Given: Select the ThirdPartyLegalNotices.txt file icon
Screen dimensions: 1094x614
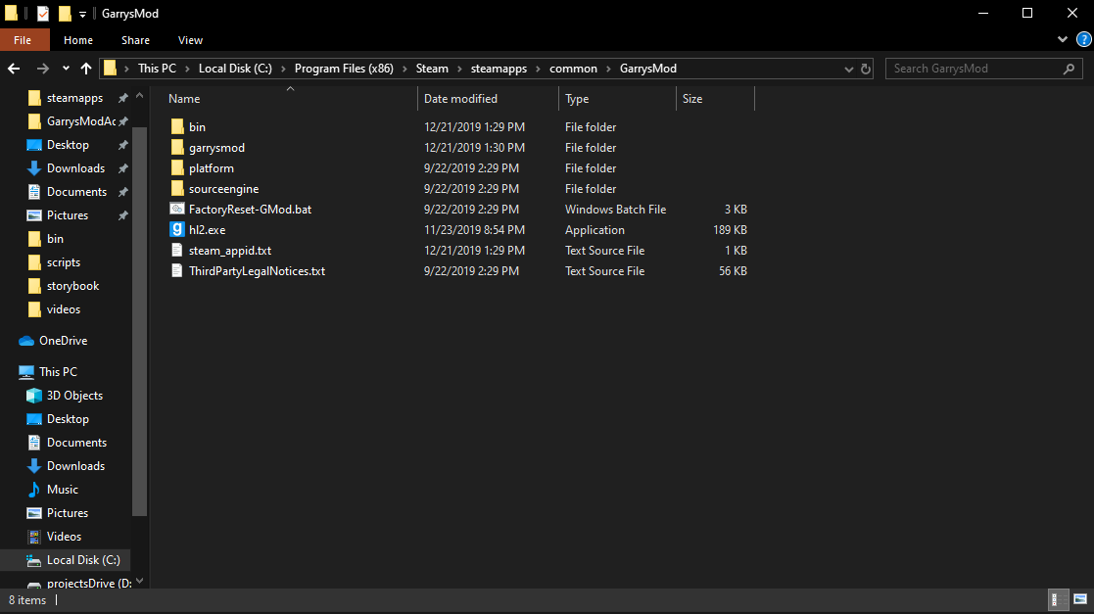Looking at the screenshot, I should [177, 270].
